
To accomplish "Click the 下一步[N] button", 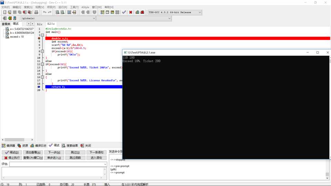I will coord(54,152).
